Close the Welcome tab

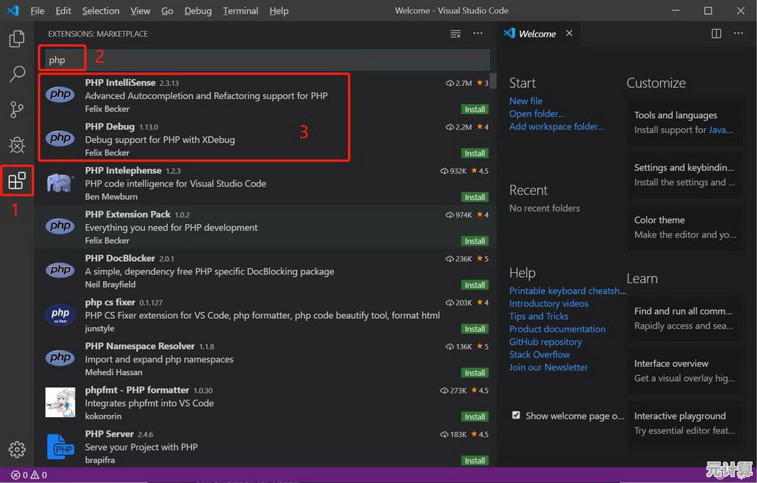click(x=568, y=34)
